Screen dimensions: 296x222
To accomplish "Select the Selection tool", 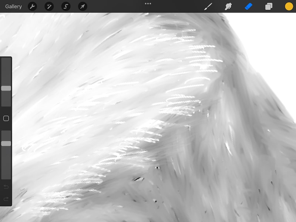I will [x=65, y=6].
